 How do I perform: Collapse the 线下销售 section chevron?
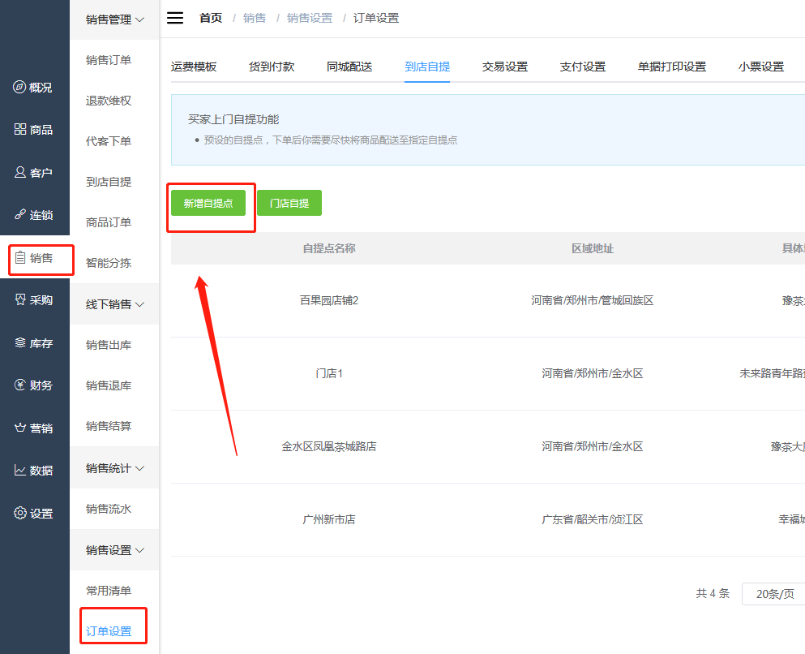(139, 304)
